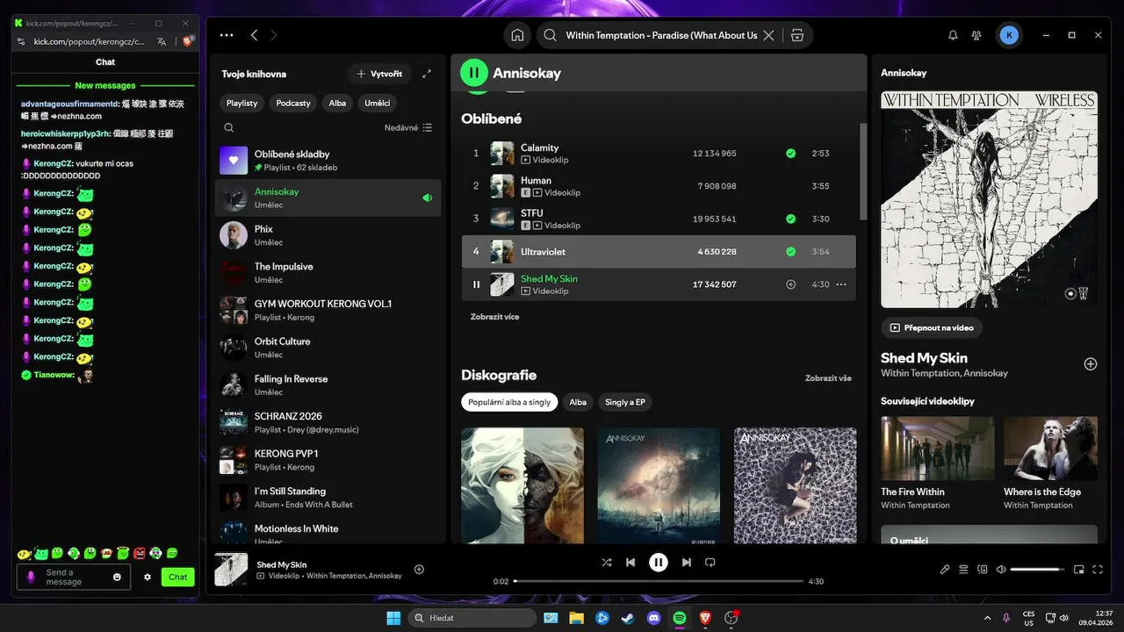Filter the library by Playlisty

(241, 103)
